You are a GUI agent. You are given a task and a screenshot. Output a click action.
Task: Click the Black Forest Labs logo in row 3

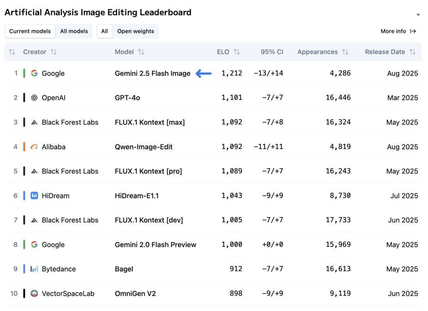pos(34,122)
